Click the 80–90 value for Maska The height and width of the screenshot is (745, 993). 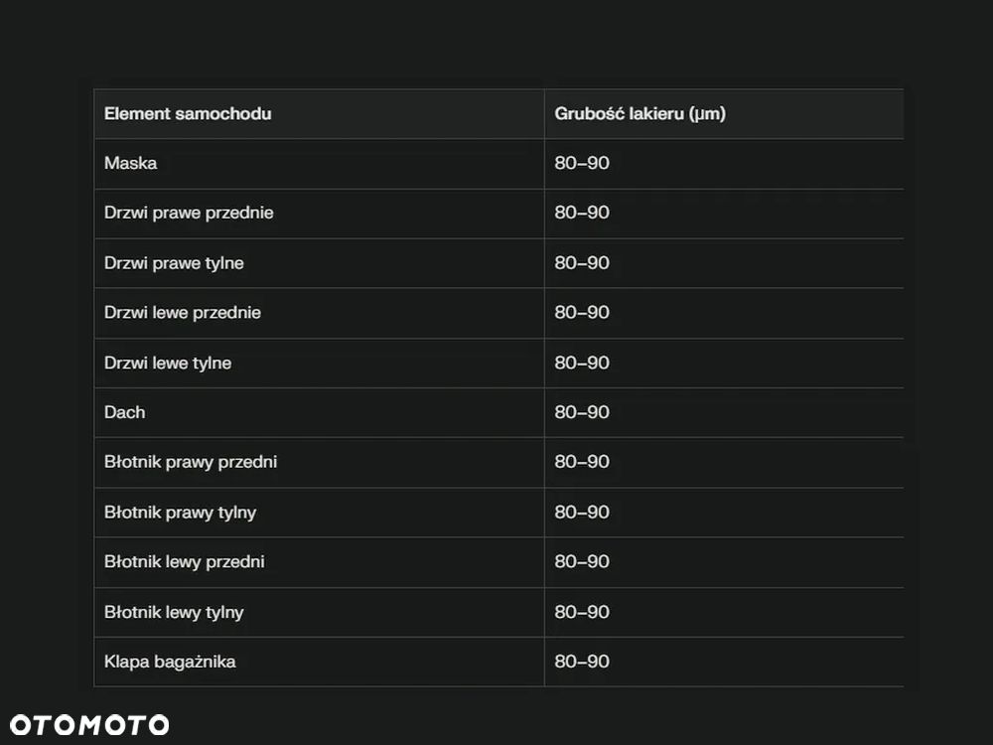click(x=582, y=163)
